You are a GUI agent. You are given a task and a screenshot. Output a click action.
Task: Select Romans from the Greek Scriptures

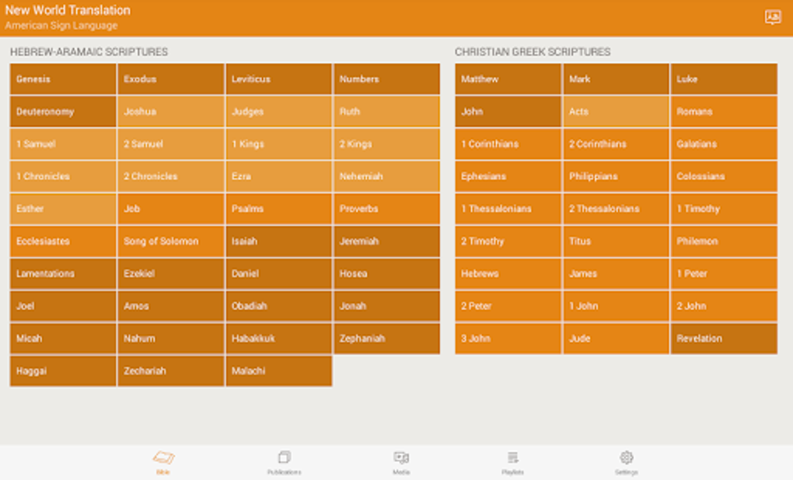pyautogui.click(x=723, y=111)
